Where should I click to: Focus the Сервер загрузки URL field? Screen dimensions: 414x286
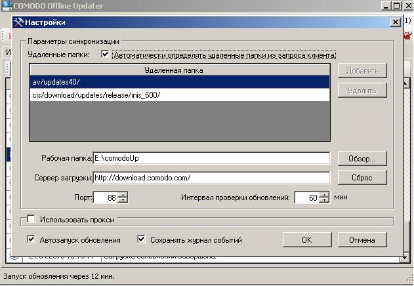point(211,178)
